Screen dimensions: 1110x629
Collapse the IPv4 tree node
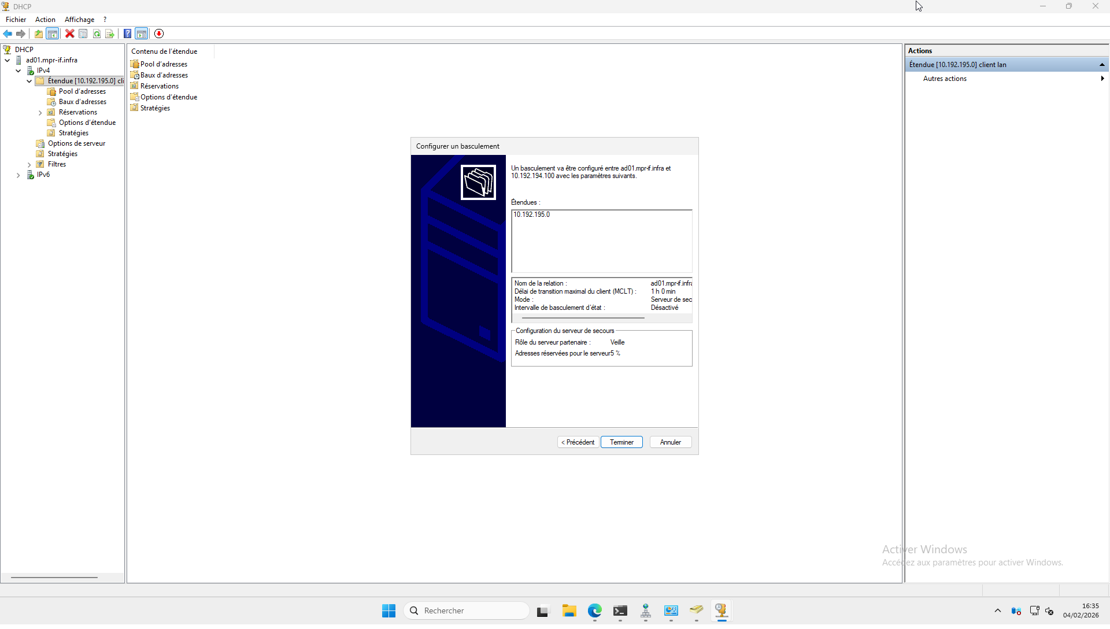point(18,71)
